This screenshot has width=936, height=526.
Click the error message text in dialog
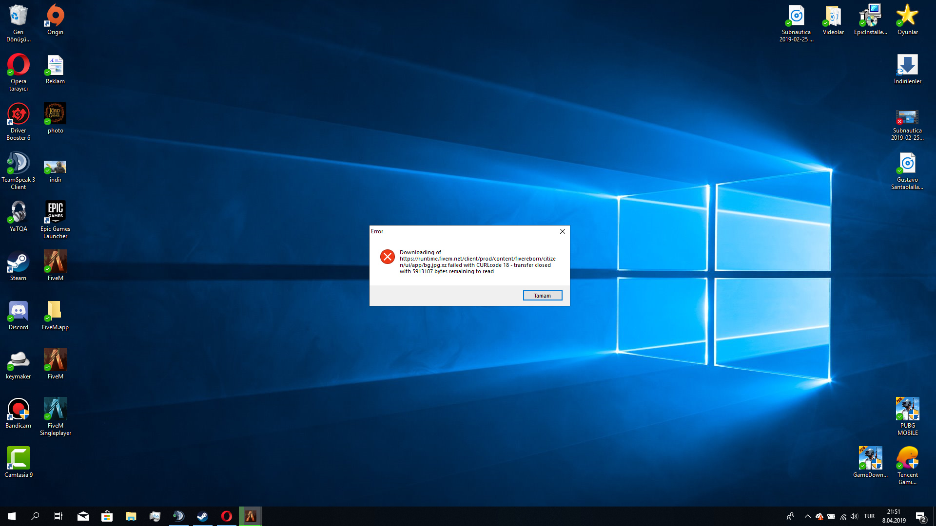tap(478, 262)
